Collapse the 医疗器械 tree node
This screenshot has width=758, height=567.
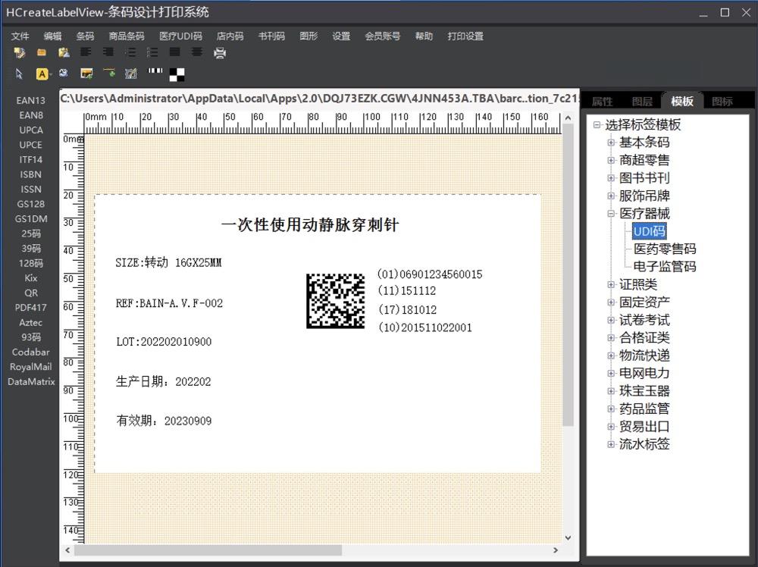tap(611, 213)
